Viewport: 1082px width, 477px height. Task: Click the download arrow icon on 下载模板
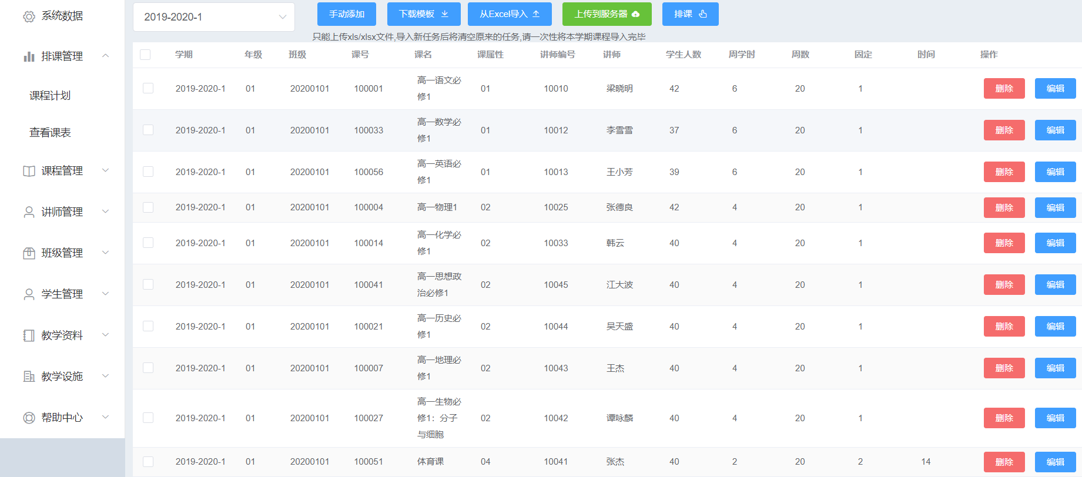pos(445,14)
